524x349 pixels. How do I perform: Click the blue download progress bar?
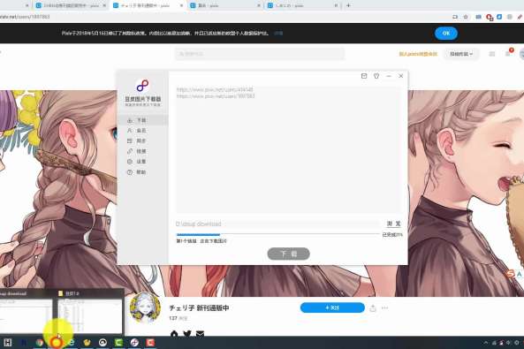tap(198, 235)
